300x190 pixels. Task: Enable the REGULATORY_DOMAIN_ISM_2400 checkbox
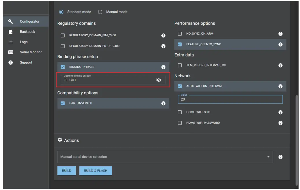coord(63,35)
